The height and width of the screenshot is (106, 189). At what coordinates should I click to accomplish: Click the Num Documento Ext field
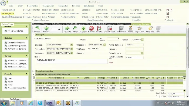click(134, 57)
